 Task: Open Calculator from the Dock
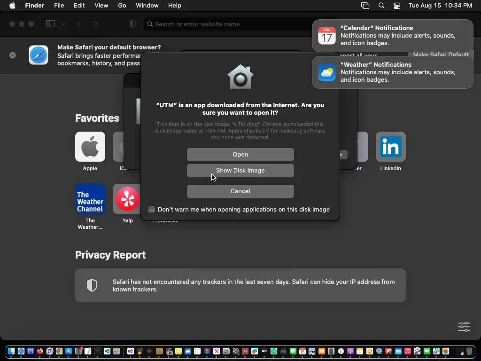pyautogui.click(x=331, y=351)
